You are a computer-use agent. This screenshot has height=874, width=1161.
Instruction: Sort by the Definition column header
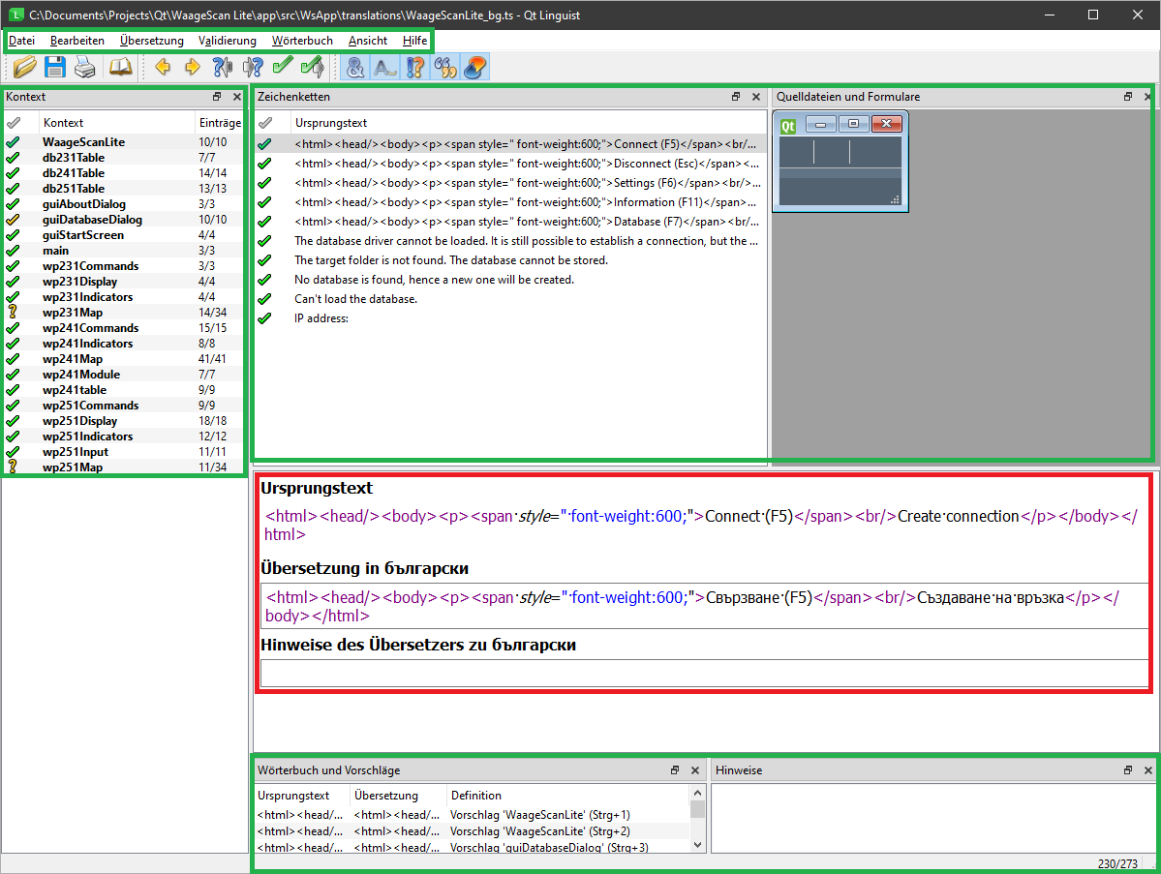coord(569,796)
